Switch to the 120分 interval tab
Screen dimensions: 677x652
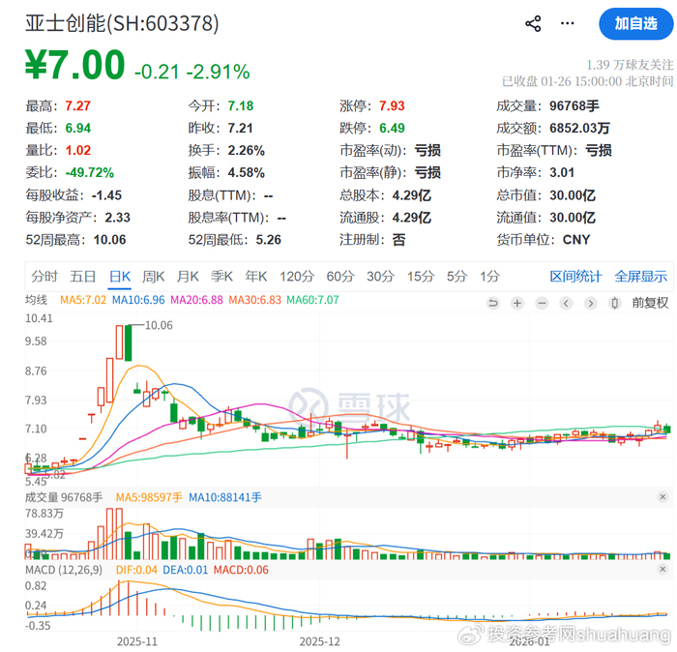coord(297,277)
